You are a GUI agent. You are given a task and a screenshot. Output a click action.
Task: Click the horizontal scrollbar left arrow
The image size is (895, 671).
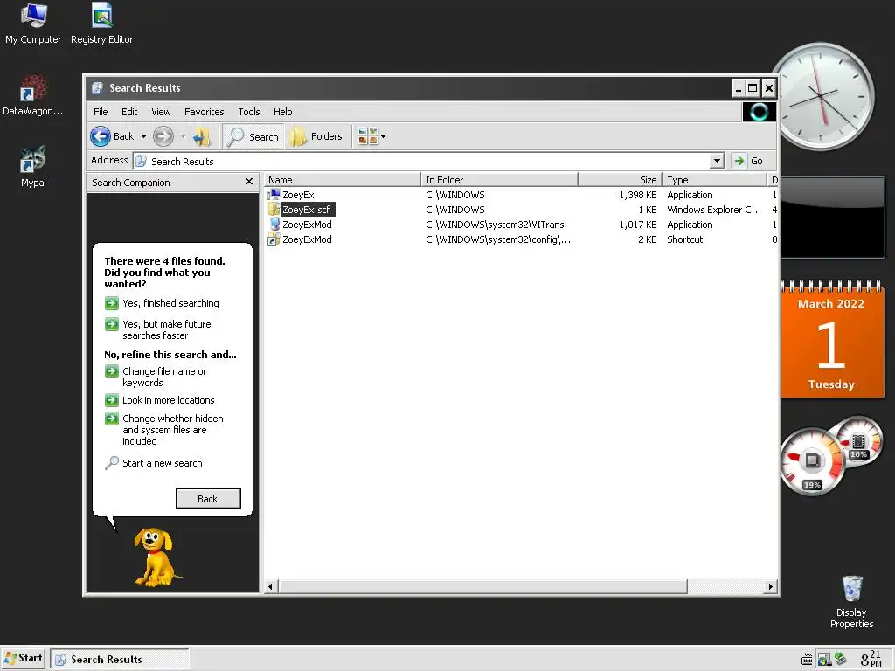[x=271, y=586]
